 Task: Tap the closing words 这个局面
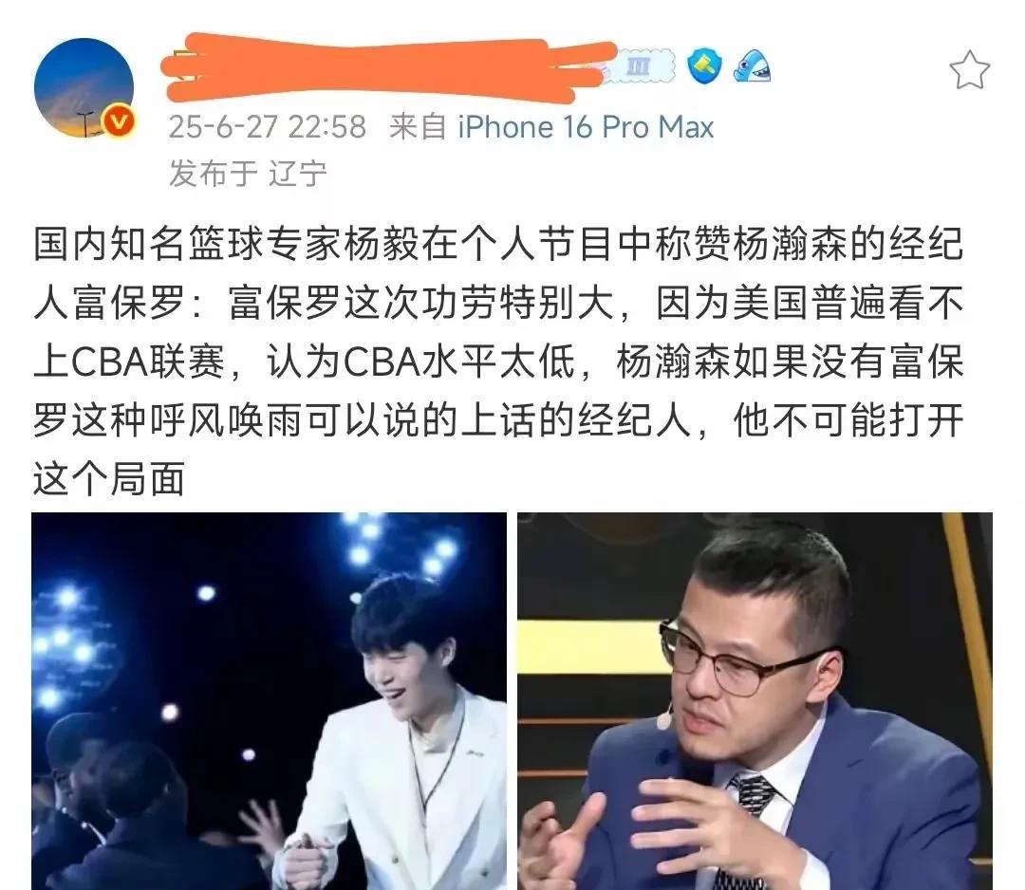[109, 478]
